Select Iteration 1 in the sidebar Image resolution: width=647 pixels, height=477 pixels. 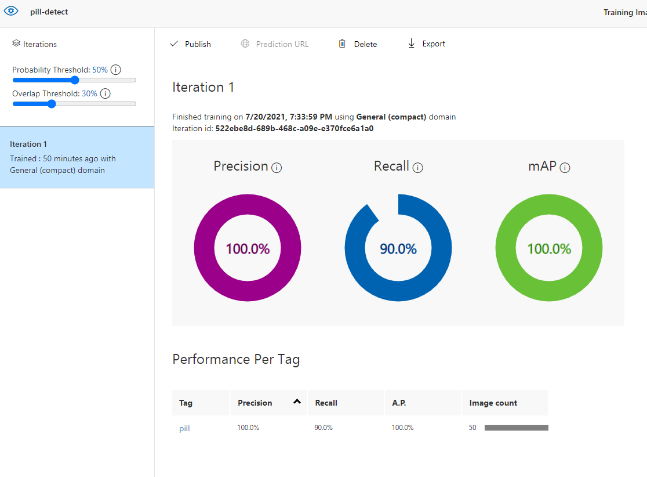[x=77, y=157]
